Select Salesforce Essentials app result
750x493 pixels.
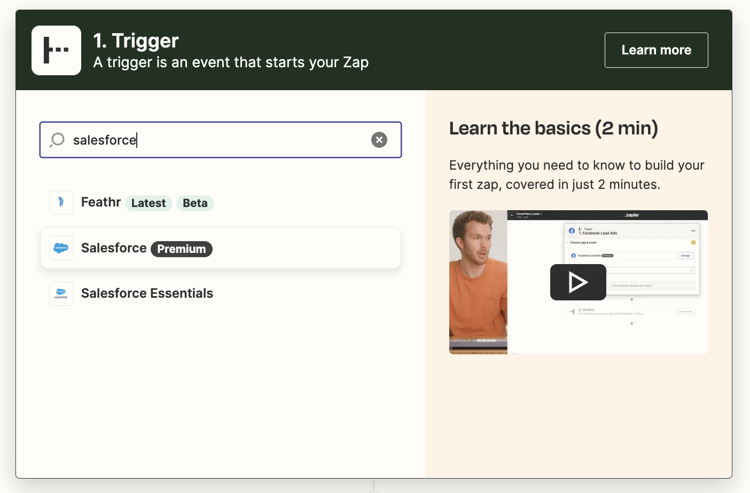tap(221, 293)
